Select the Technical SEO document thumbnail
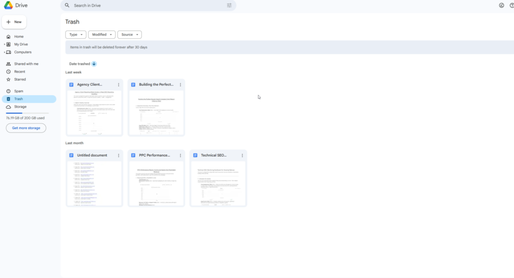514x278 pixels. [218, 183]
